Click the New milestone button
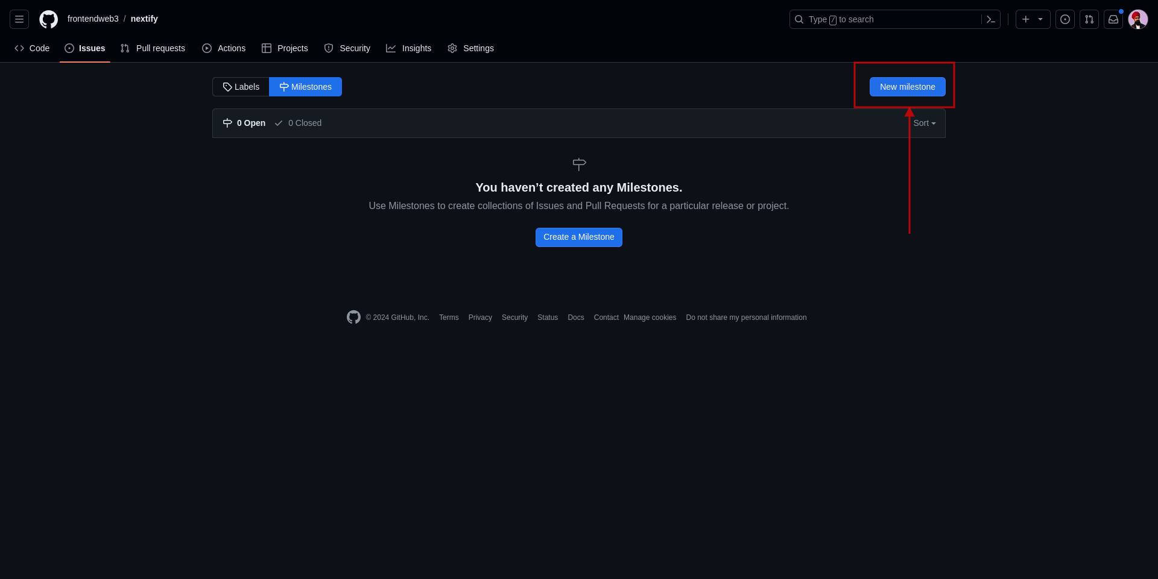1158x579 pixels. tap(907, 87)
